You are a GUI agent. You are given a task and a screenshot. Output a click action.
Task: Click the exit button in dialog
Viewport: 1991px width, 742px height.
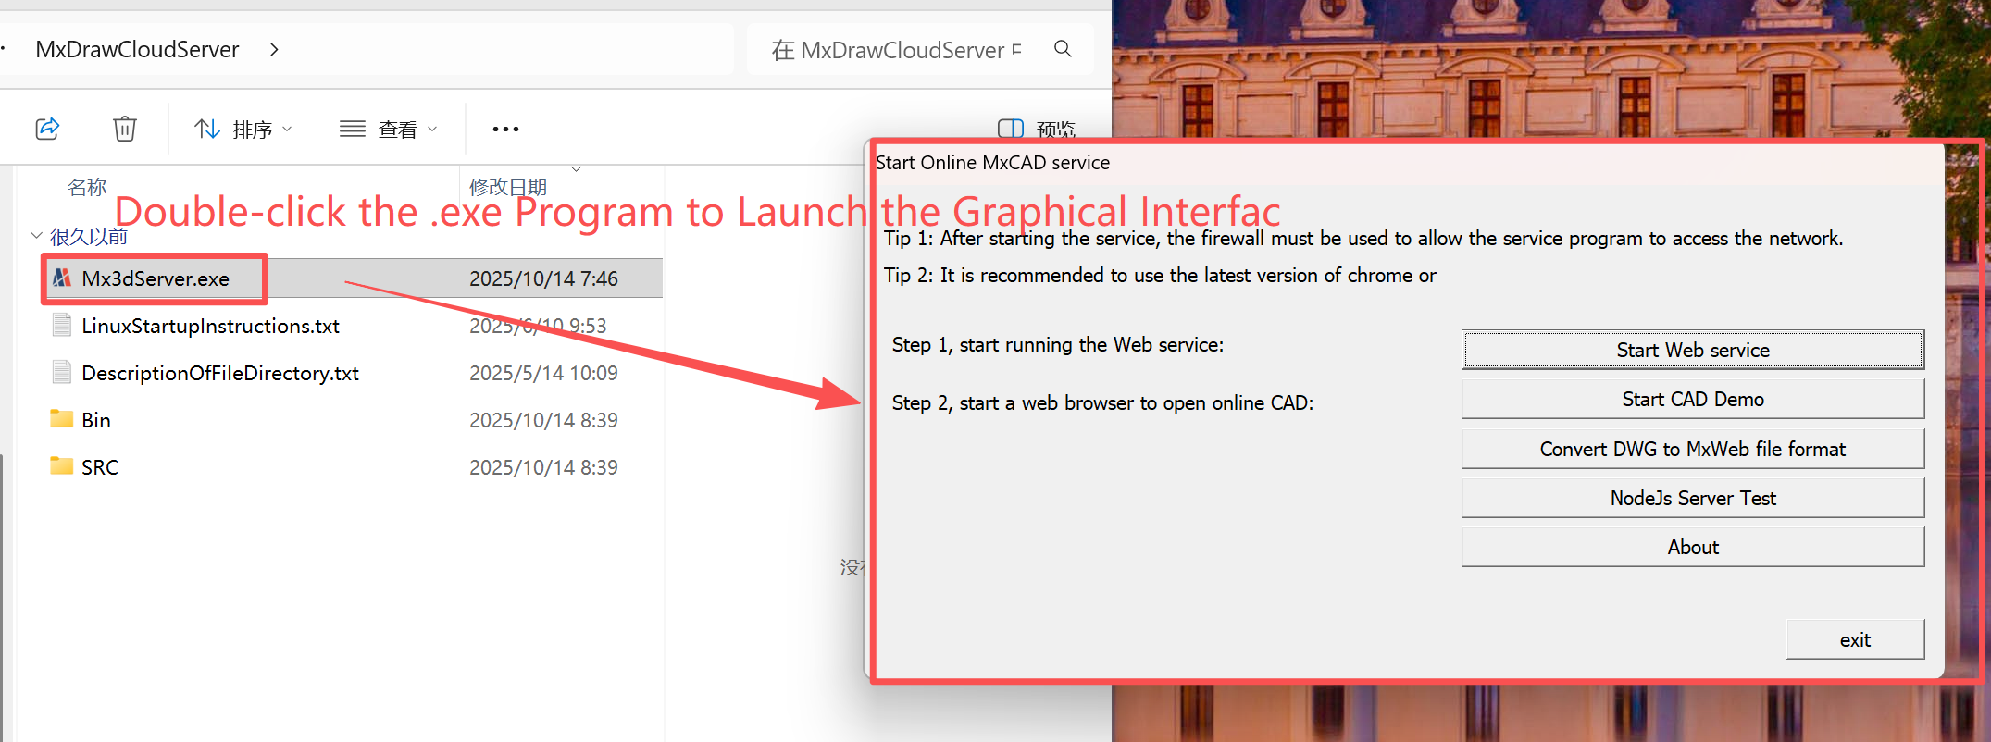click(x=1854, y=639)
